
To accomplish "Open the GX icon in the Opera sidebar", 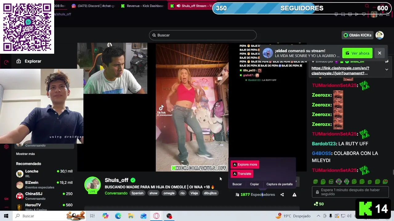I will (x=6, y=199).
